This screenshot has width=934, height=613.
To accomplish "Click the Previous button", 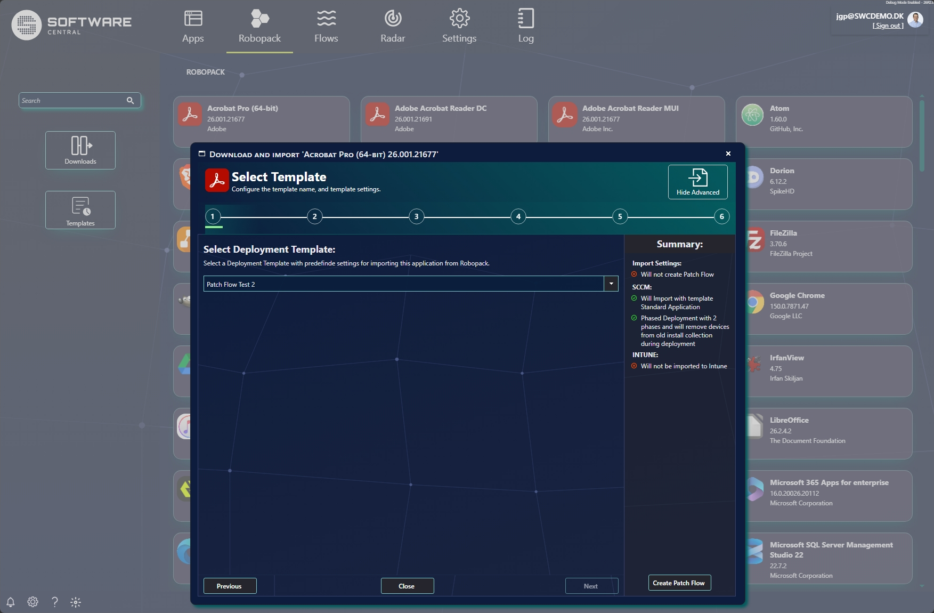I will [230, 586].
